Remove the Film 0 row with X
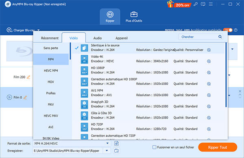This screenshot has height=158, width=244. (240, 91)
